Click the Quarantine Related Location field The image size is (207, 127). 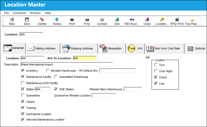coord(104,95)
